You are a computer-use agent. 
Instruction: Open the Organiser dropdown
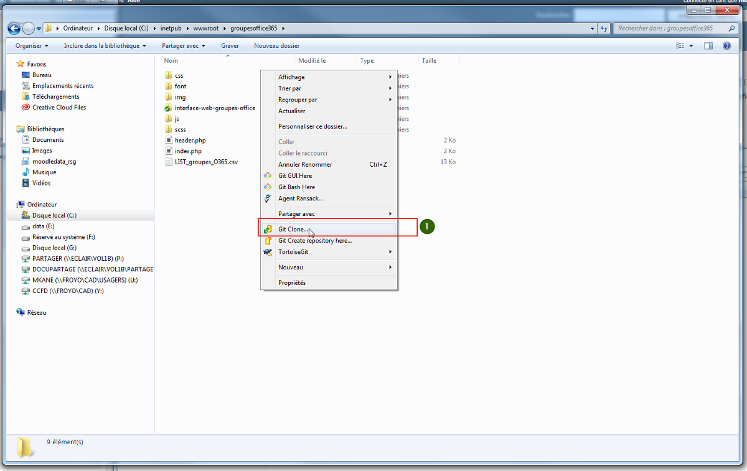pyautogui.click(x=32, y=46)
